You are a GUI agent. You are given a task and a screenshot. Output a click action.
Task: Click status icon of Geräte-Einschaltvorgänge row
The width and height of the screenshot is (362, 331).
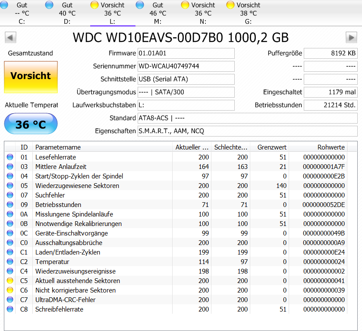[x=10, y=233]
